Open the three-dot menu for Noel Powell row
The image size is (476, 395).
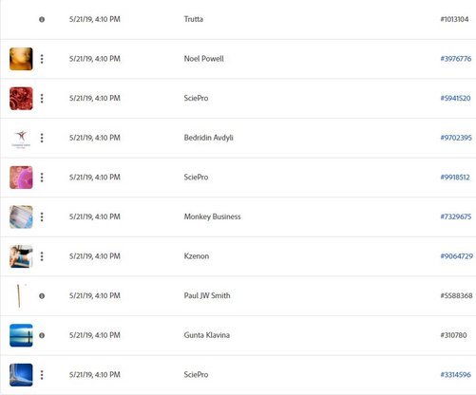tap(42, 59)
